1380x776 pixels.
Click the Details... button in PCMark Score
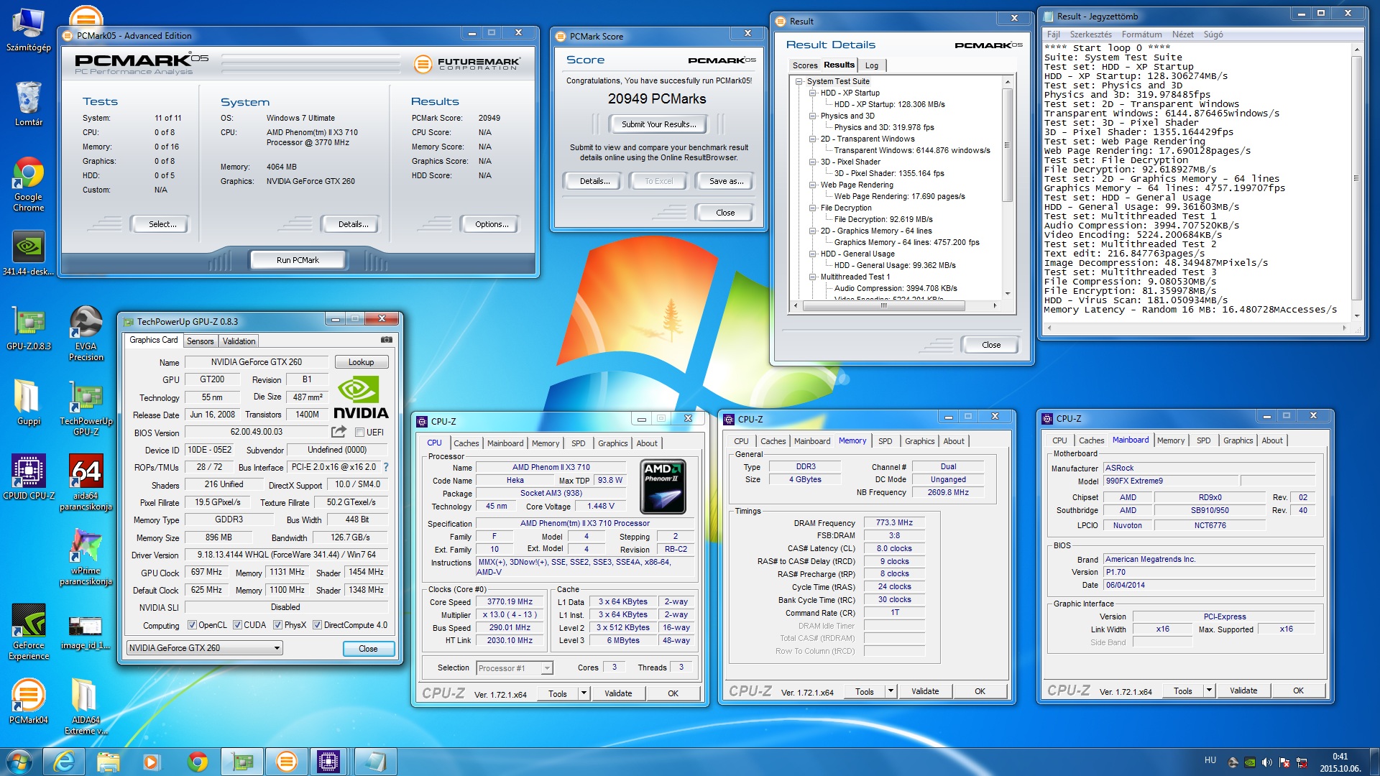pyautogui.click(x=594, y=181)
